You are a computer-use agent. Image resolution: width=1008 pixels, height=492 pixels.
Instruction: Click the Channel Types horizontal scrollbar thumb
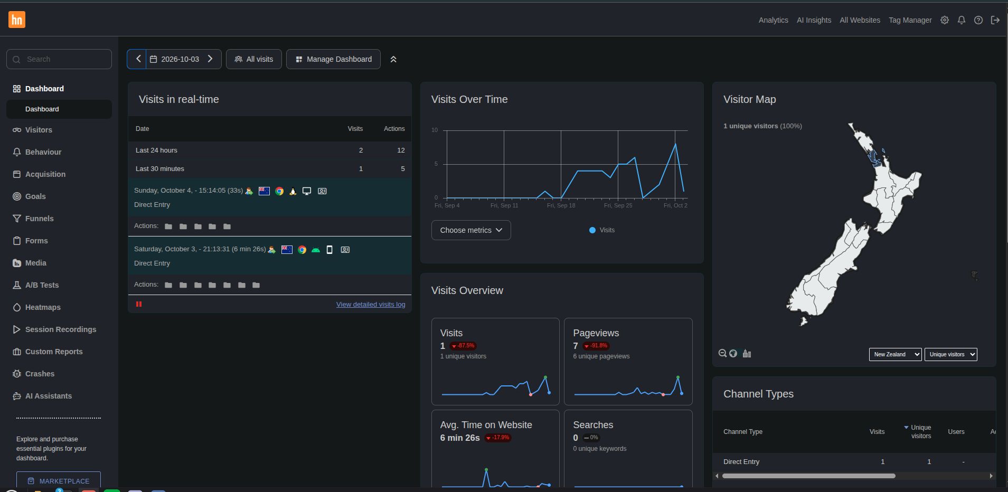pos(808,476)
